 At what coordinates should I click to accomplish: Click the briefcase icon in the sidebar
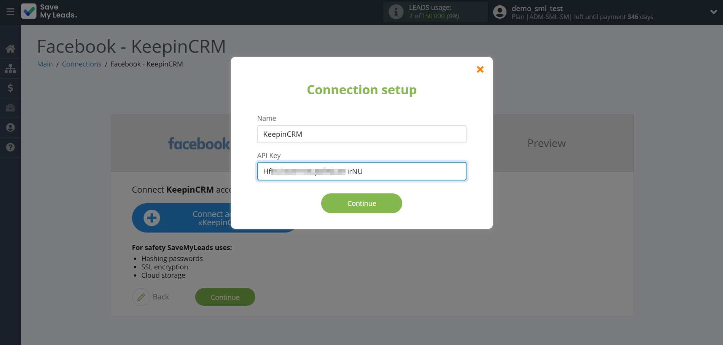10,108
